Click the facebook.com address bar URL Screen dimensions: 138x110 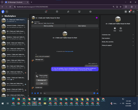32,7
